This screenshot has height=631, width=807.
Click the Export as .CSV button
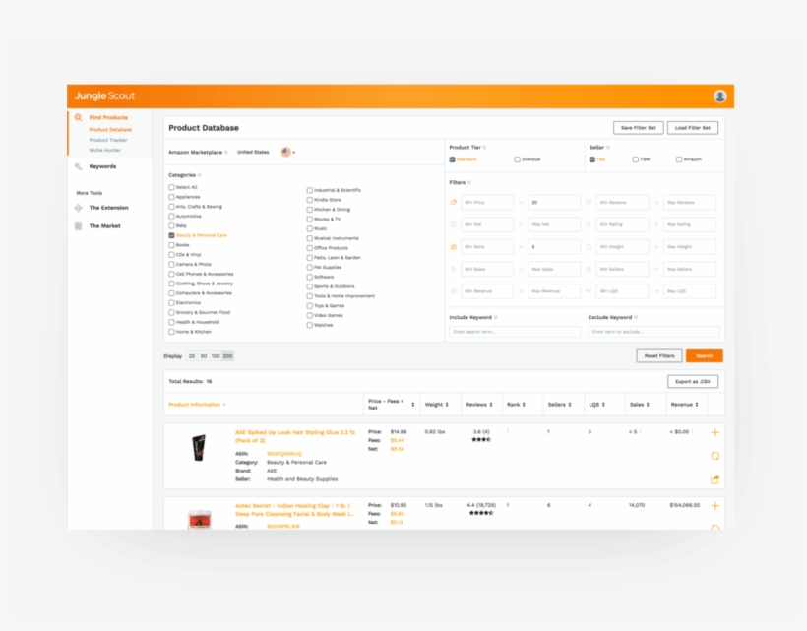pyautogui.click(x=693, y=381)
